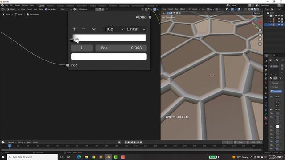Open the node editor View menu
The width and height of the screenshot is (285, 160).
coord(23,9)
